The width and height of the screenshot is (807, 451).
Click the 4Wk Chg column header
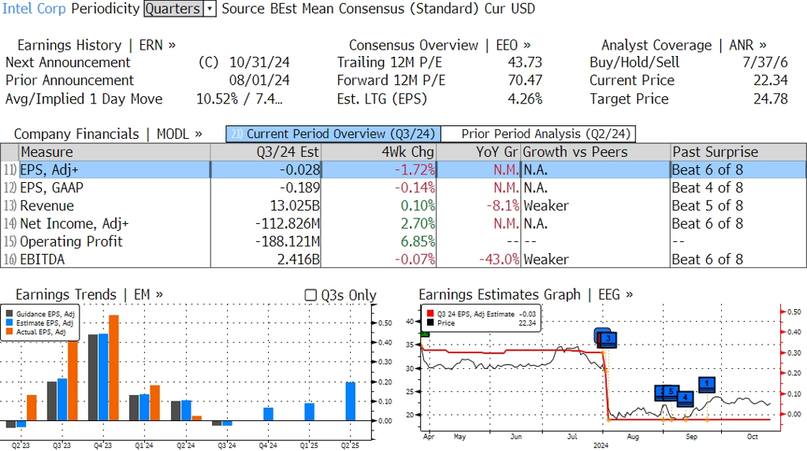pos(378,152)
